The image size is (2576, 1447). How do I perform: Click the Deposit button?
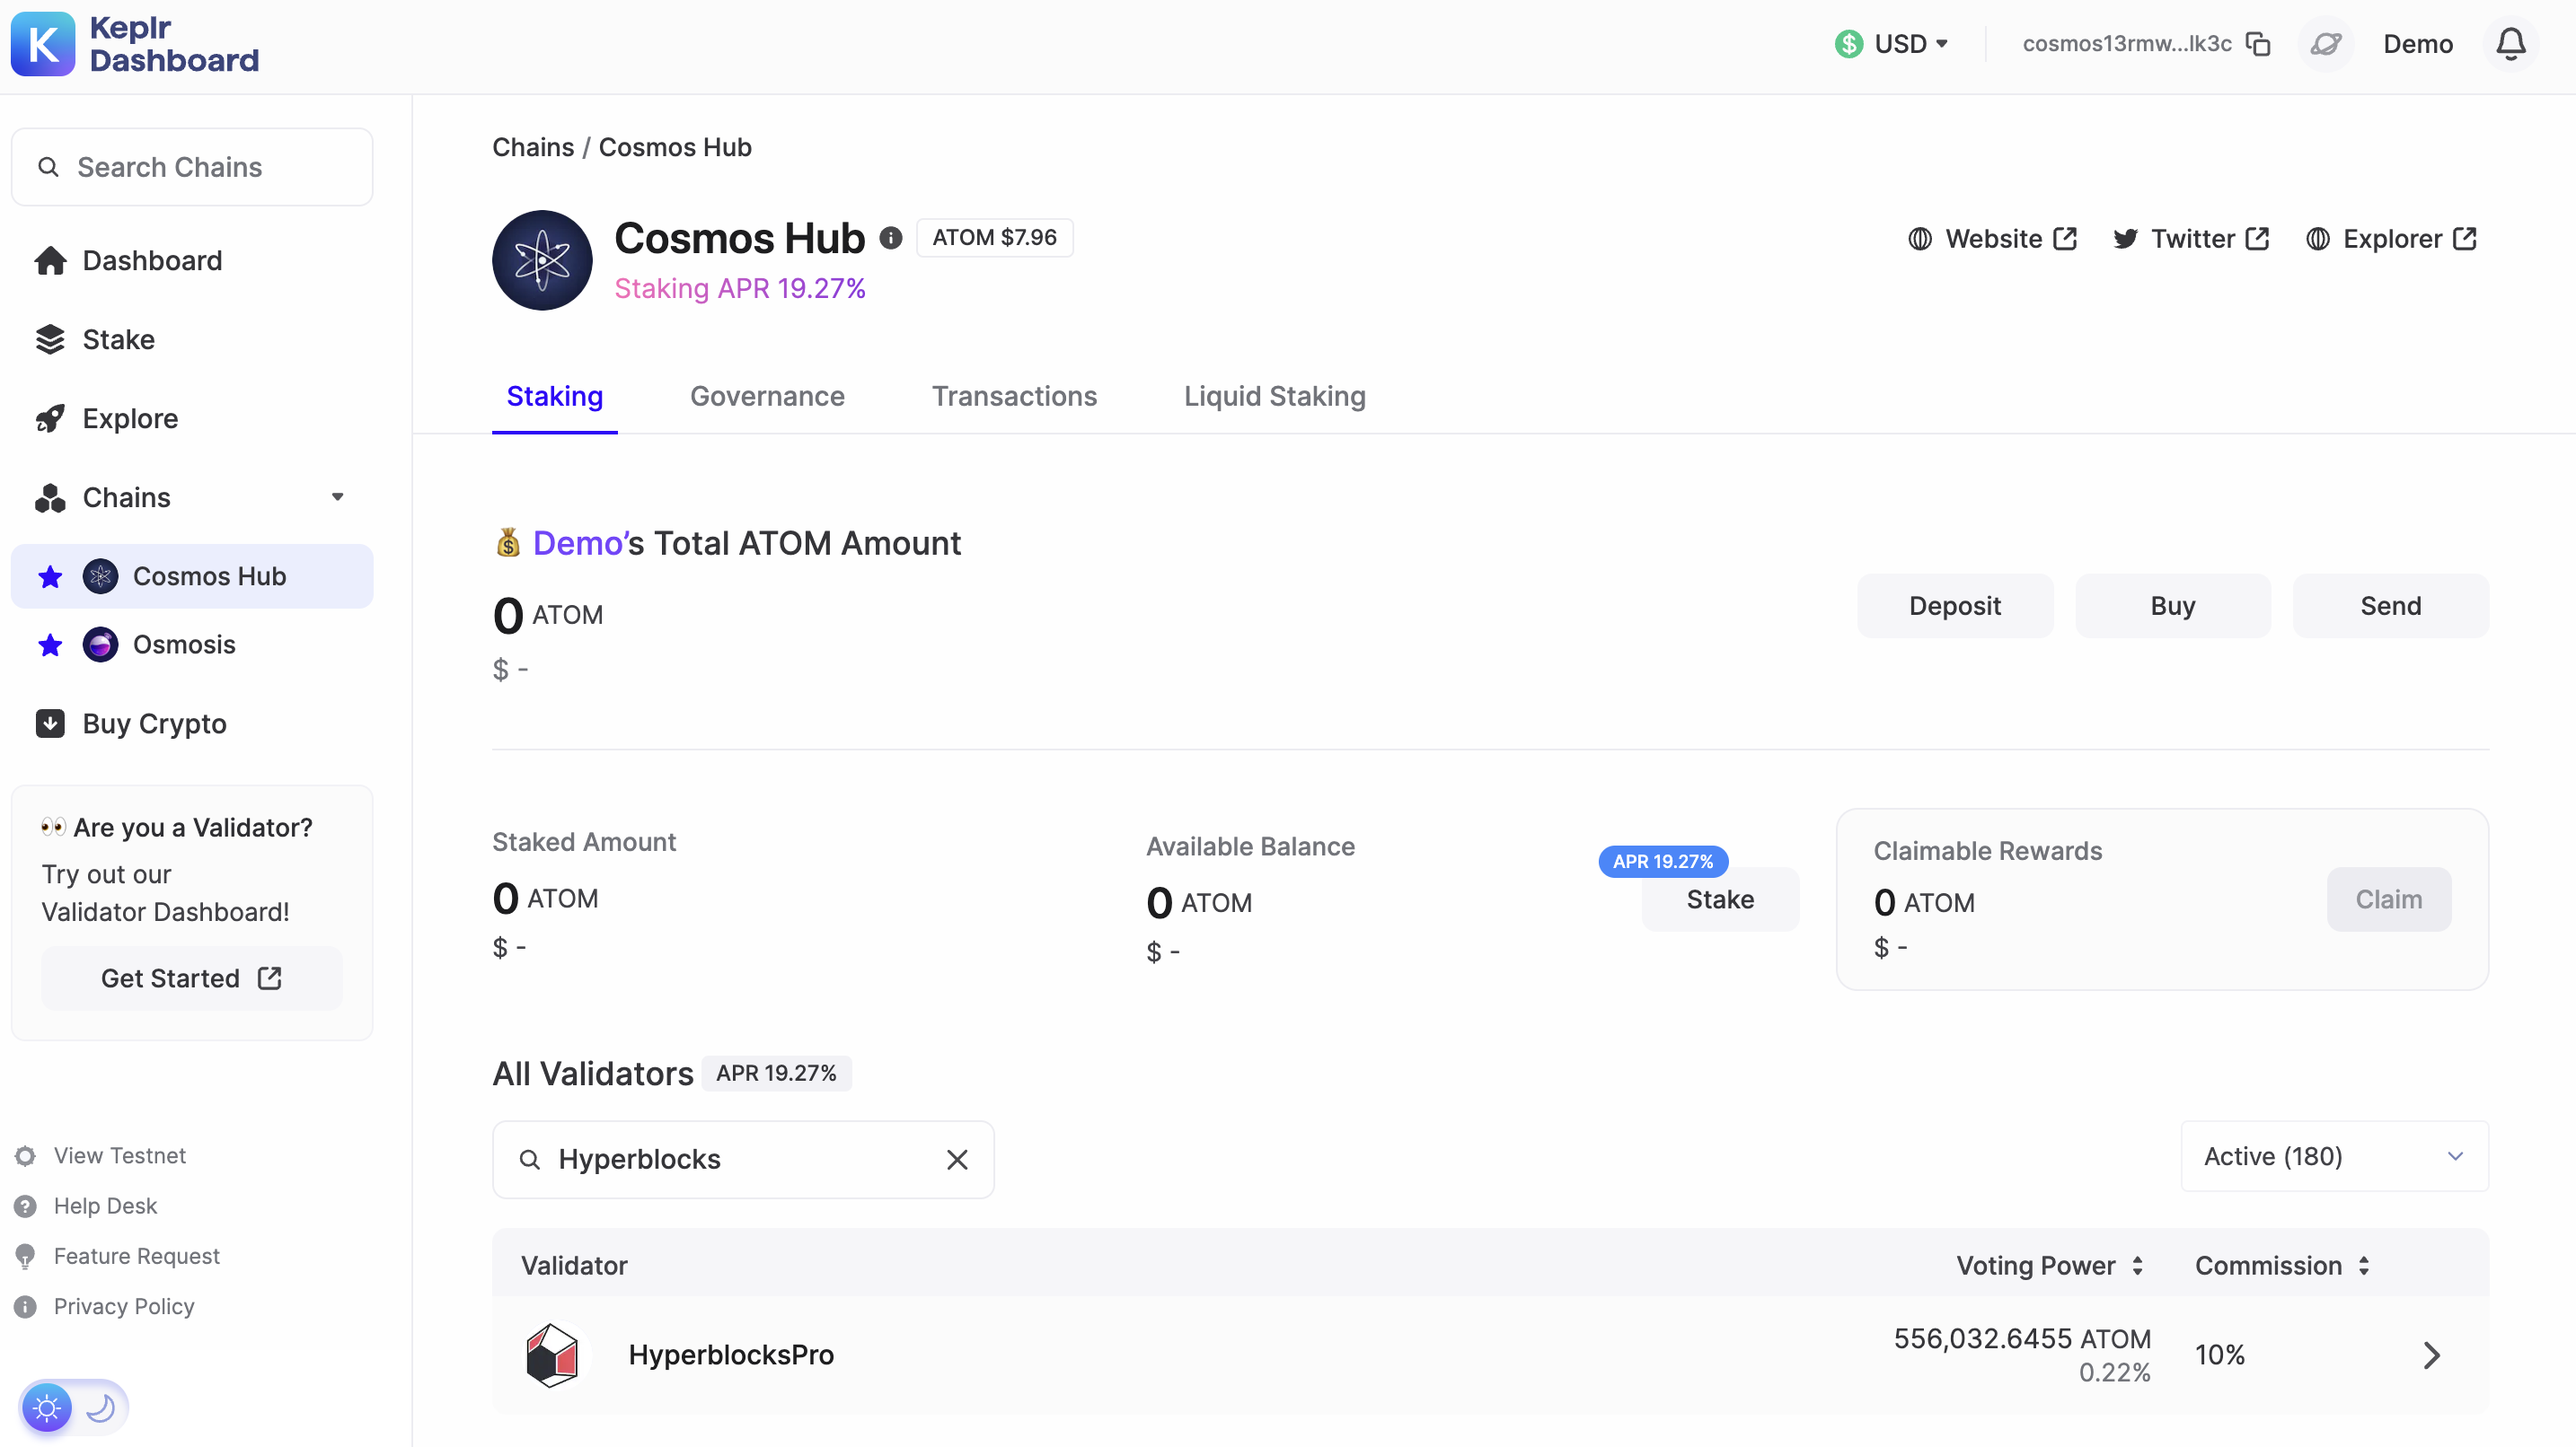[x=1954, y=606]
